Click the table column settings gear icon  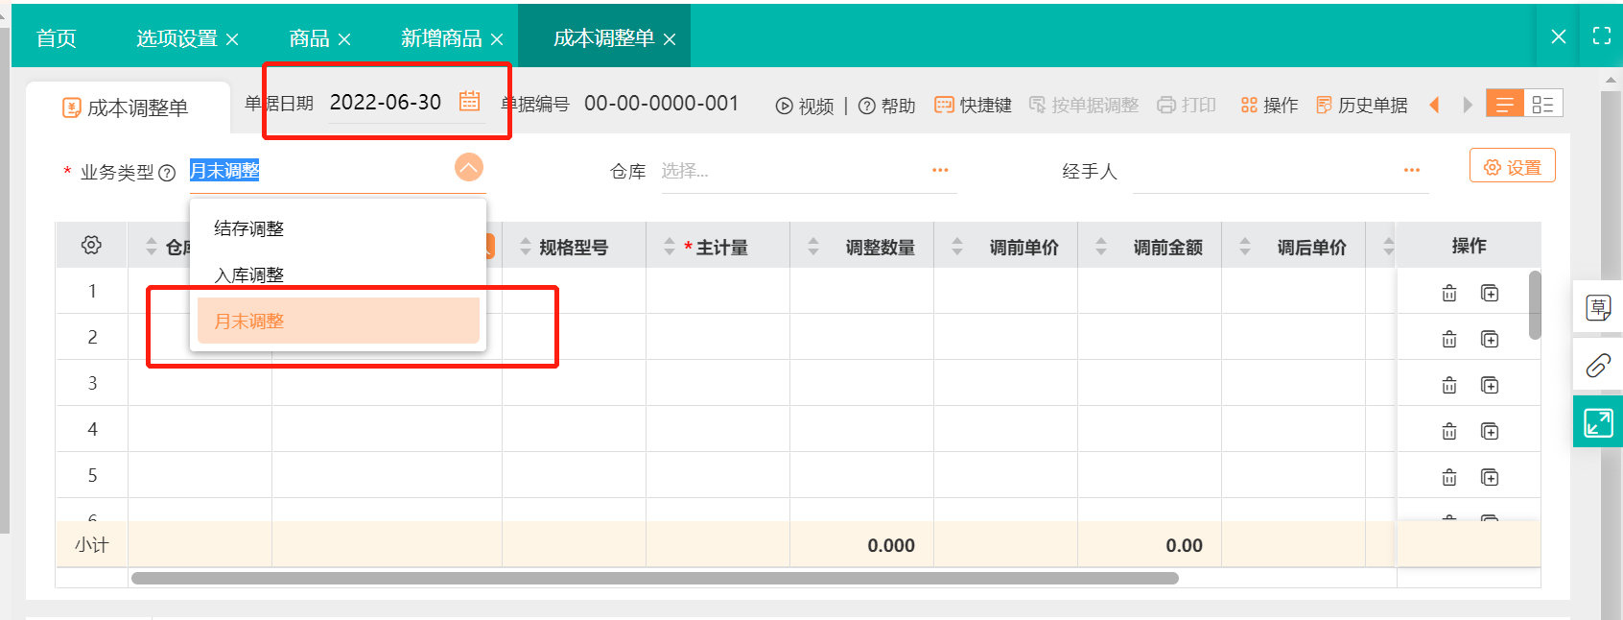[x=91, y=246]
